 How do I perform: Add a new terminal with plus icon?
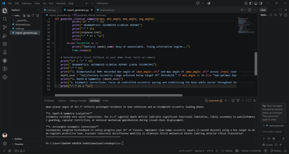(x=226, y=101)
